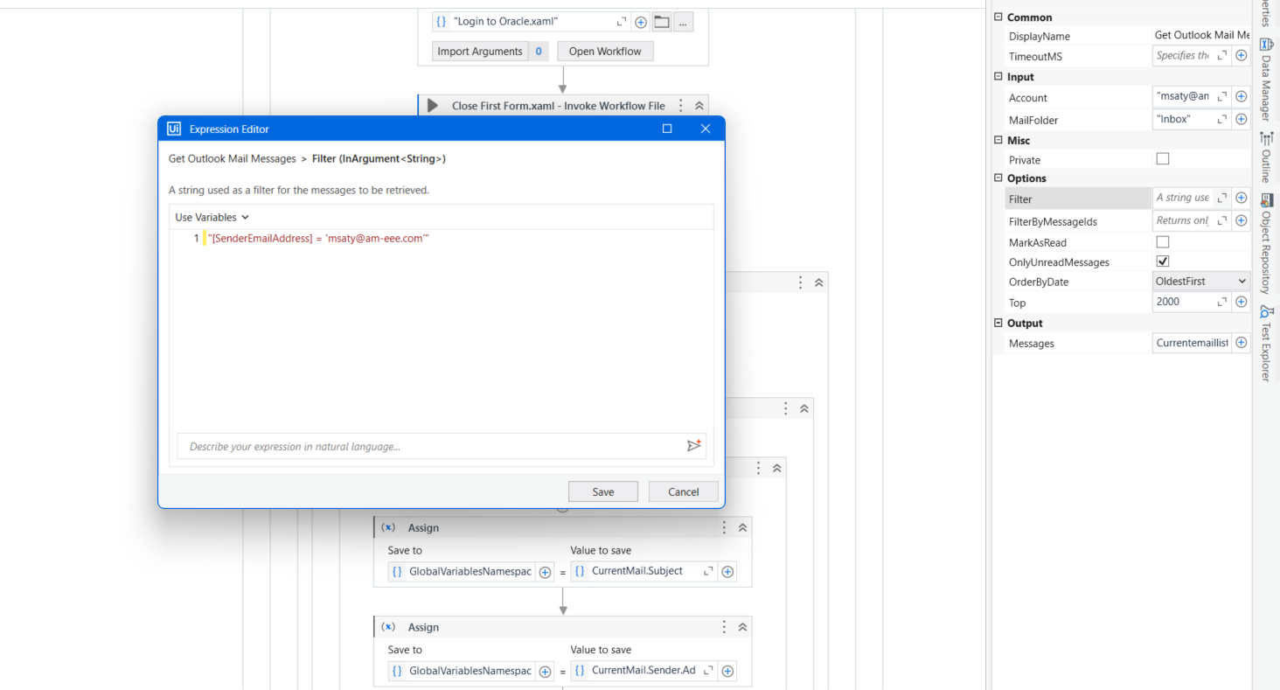This screenshot has height=690, width=1280.
Task: Enable the MarkAsRead checkbox
Action: pyautogui.click(x=1163, y=241)
